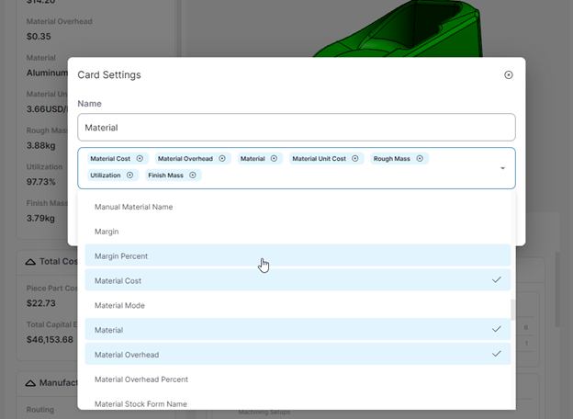Remove the Material Cost chip
The image size is (573, 419).
(140, 159)
